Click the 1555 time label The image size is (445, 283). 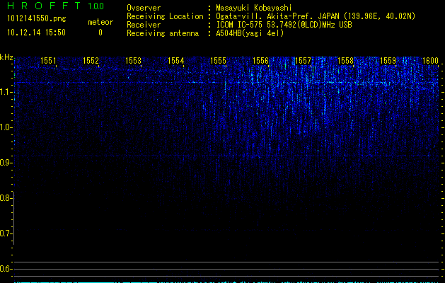point(218,61)
